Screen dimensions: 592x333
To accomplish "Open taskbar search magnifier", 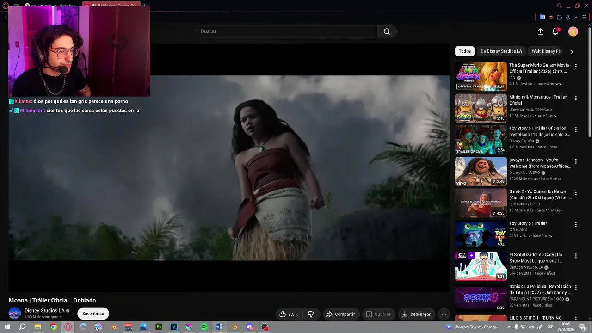I will click(x=22, y=327).
